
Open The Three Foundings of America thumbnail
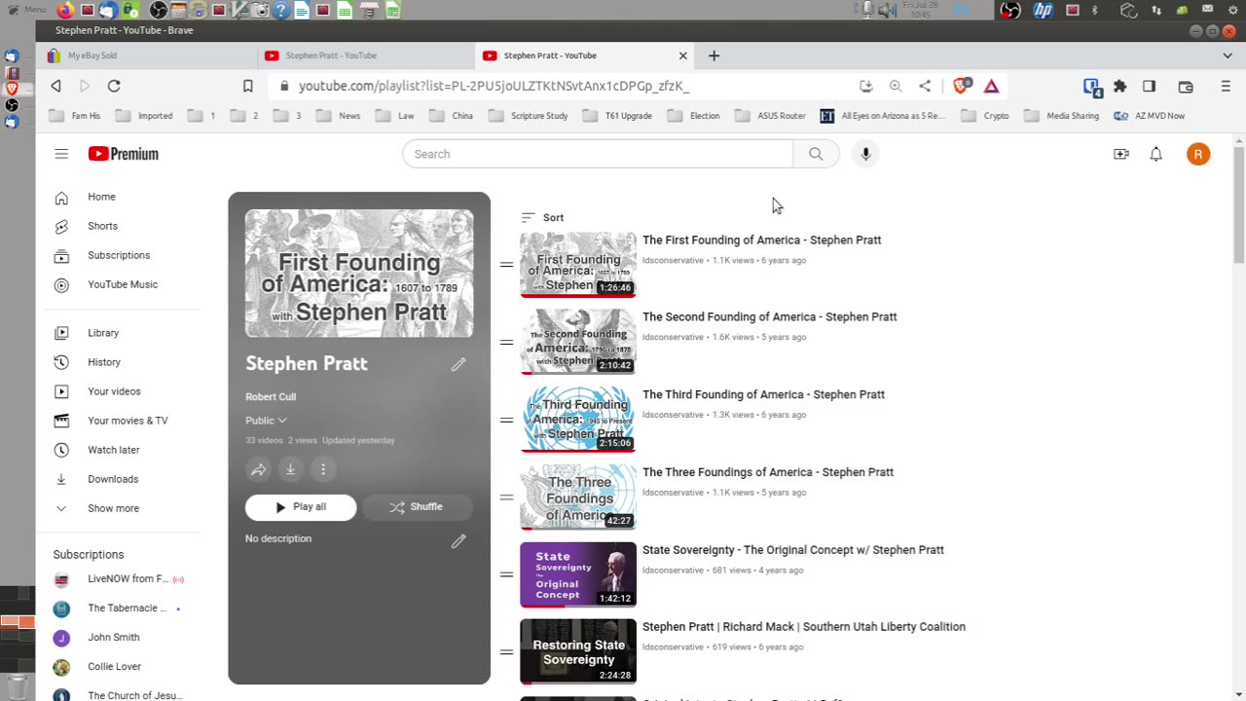click(578, 497)
